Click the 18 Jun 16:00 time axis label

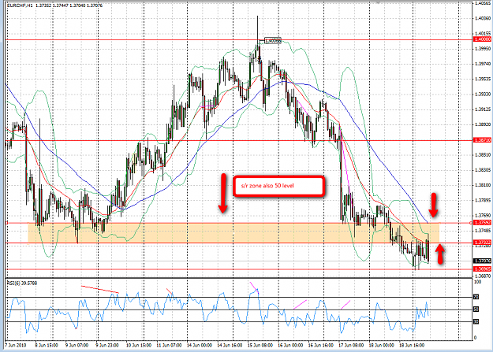coord(412,346)
